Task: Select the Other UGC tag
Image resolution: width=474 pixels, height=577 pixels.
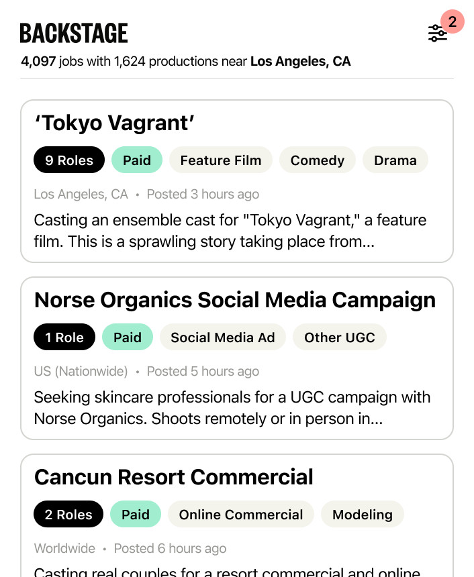Action: coord(340,337)
